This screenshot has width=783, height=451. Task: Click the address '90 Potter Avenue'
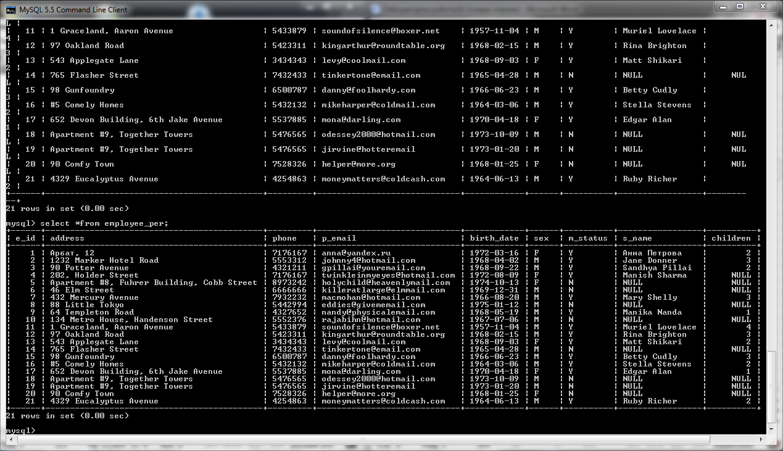click(89, 268)
